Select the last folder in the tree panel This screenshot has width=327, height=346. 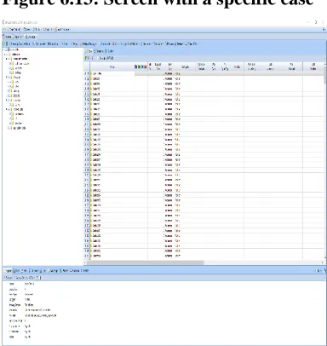coord(18,128)
